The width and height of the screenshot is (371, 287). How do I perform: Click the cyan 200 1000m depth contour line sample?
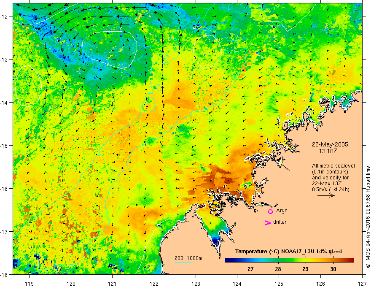coord(183,263)
